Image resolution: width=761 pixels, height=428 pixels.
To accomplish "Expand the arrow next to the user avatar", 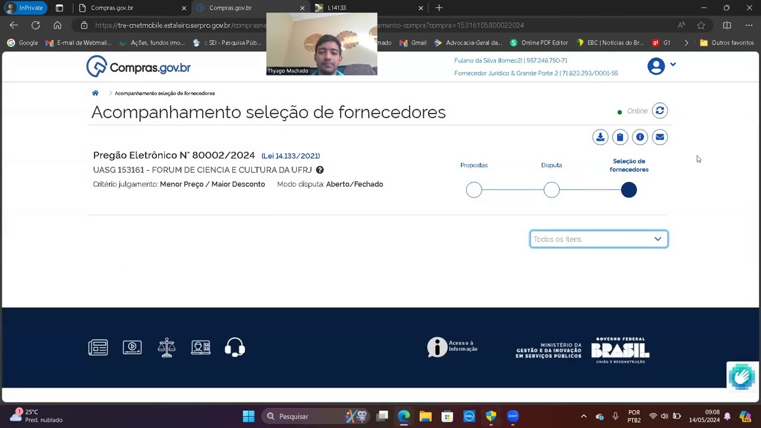I will (673, 64).
